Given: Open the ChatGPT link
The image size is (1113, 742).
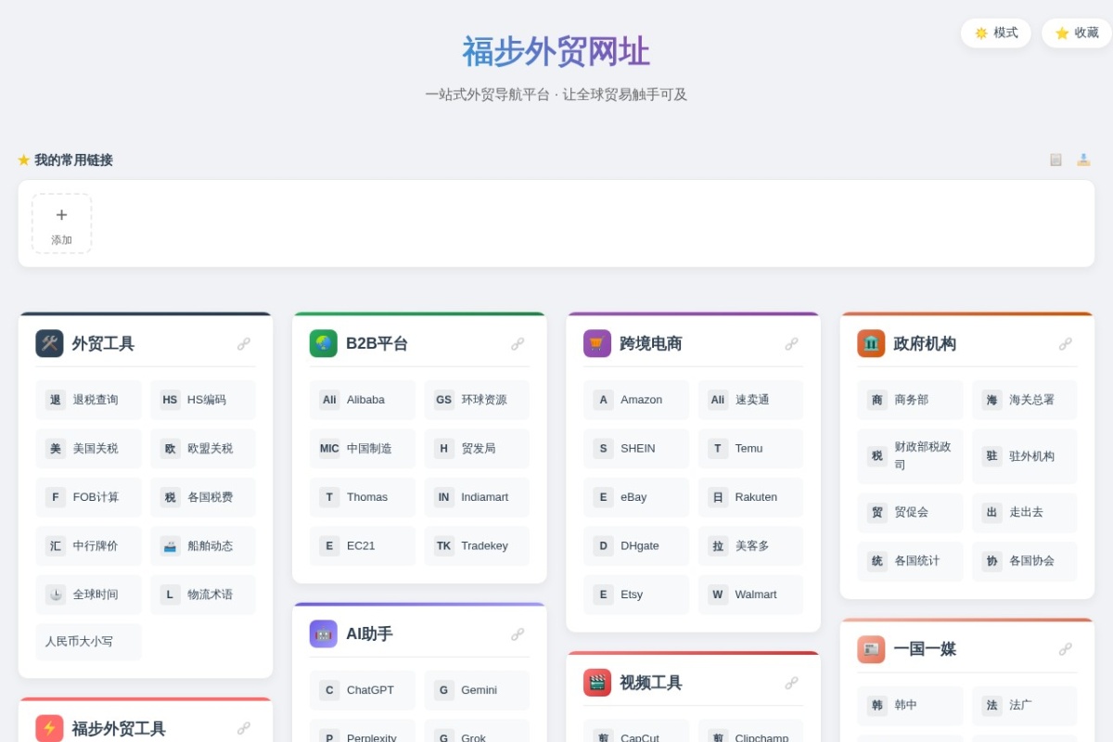Looking at the screenshot, I should click(363, 690).
